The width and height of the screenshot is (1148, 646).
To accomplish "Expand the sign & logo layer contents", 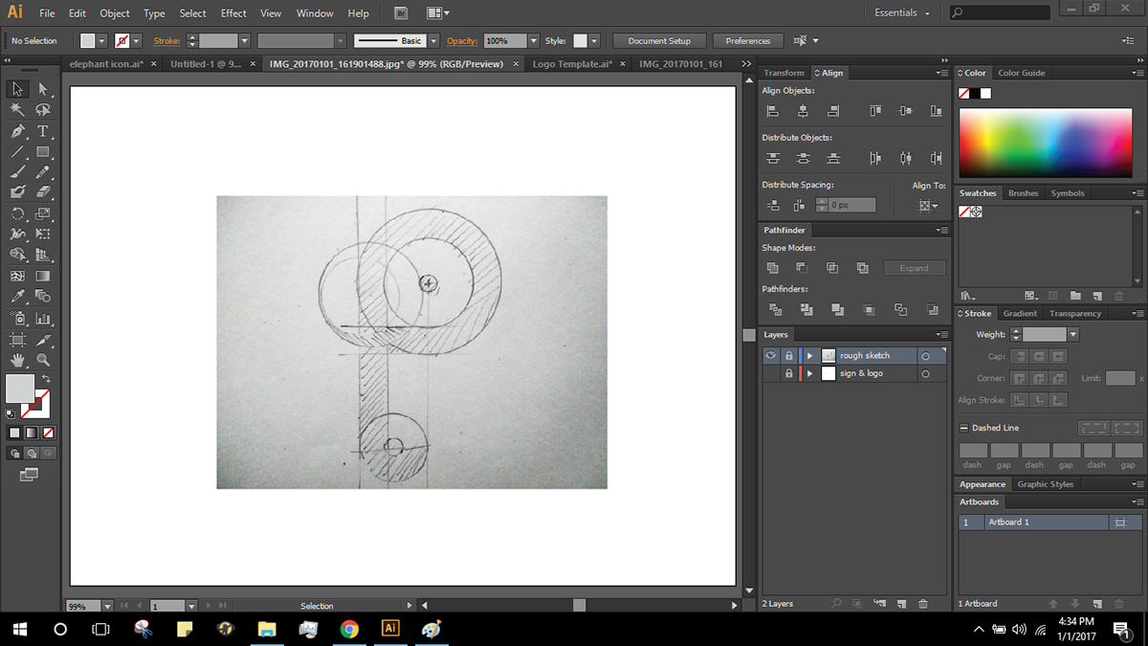I will (809, 373).
